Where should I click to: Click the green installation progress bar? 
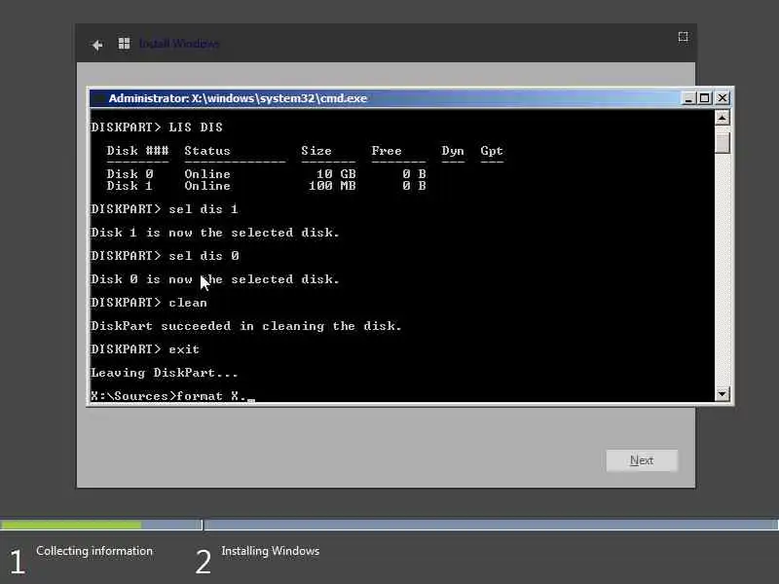pyautogui.click(x=71, y=525)
